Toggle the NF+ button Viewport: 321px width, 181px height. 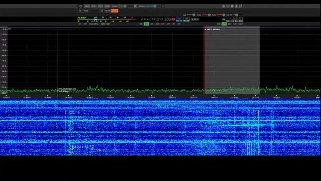pyautogui.click(x=179, y=24)
